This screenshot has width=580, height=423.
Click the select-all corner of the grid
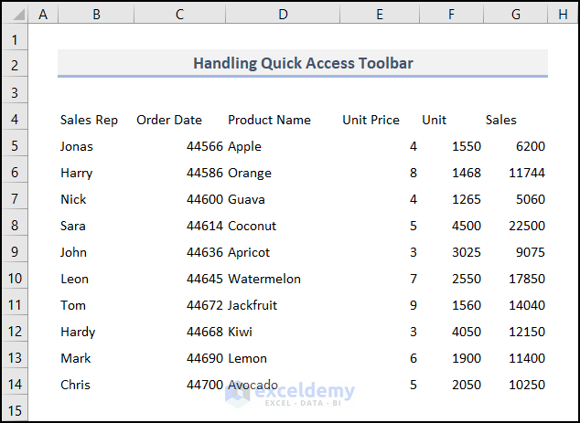coord(15,13)
